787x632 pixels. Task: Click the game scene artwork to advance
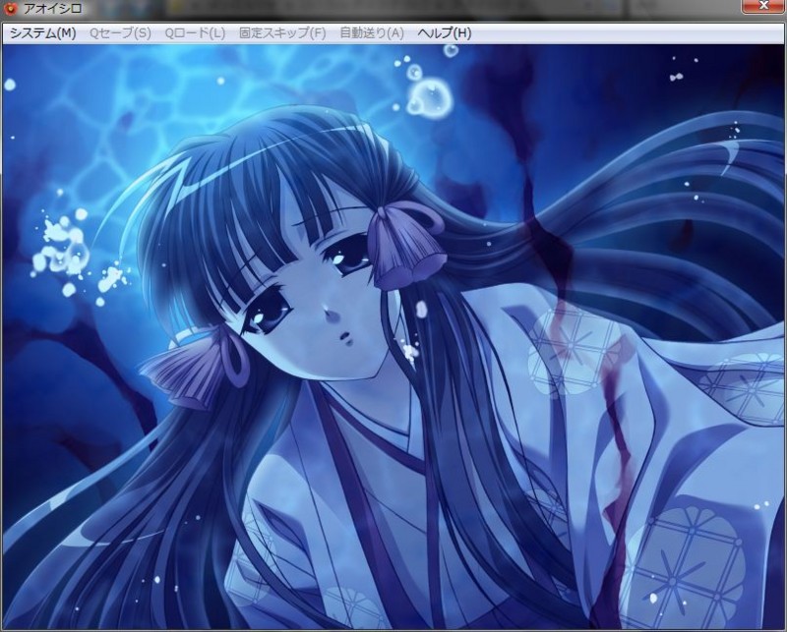pyautogui.click(x=393, y=336)
